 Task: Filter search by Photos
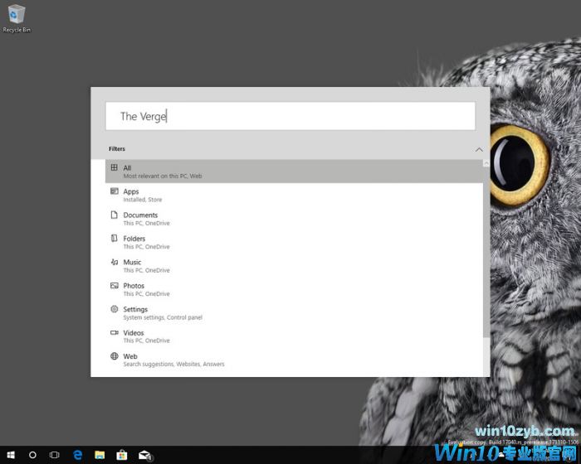(x=290, y=289)
